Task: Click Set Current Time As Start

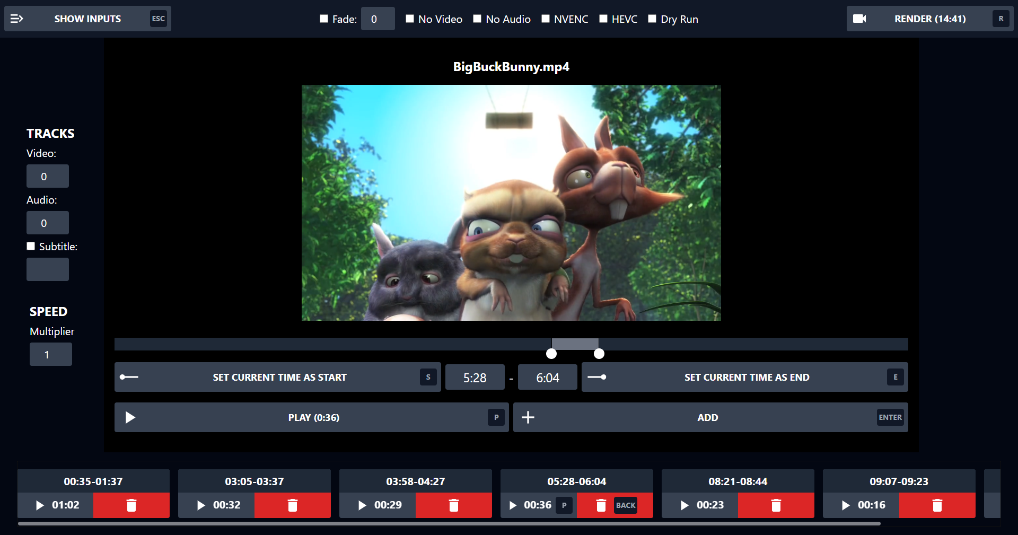Action: [278, 377]
